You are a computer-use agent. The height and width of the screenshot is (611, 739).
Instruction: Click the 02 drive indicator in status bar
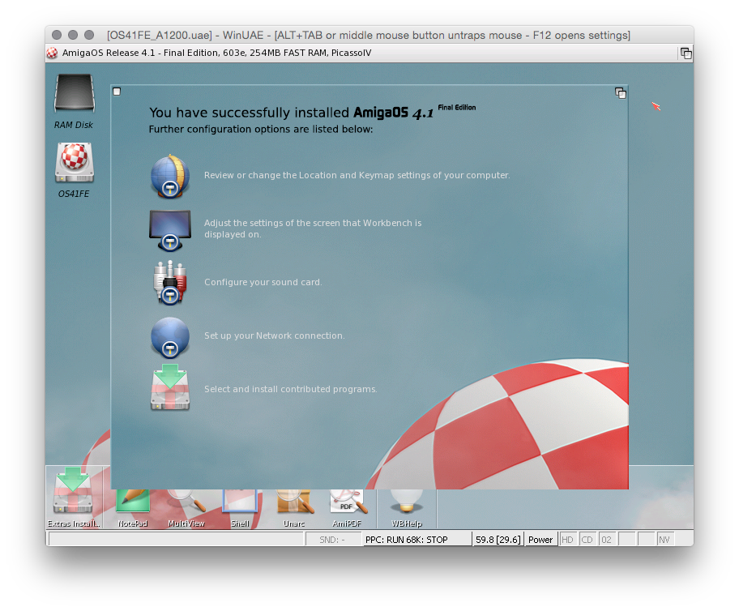(607, 540)
